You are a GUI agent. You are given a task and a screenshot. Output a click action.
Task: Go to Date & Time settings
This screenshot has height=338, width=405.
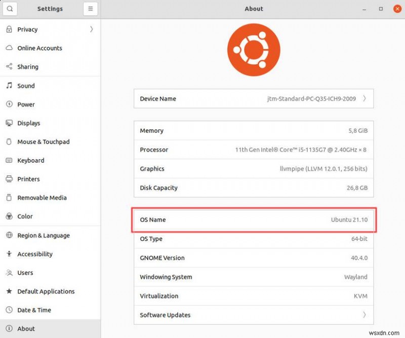(x=50, y=310)
